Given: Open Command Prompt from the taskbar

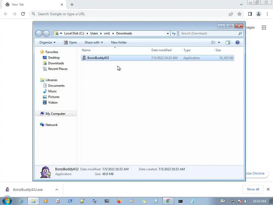Looking at the screenshot, I should click(x=180, y=201).
